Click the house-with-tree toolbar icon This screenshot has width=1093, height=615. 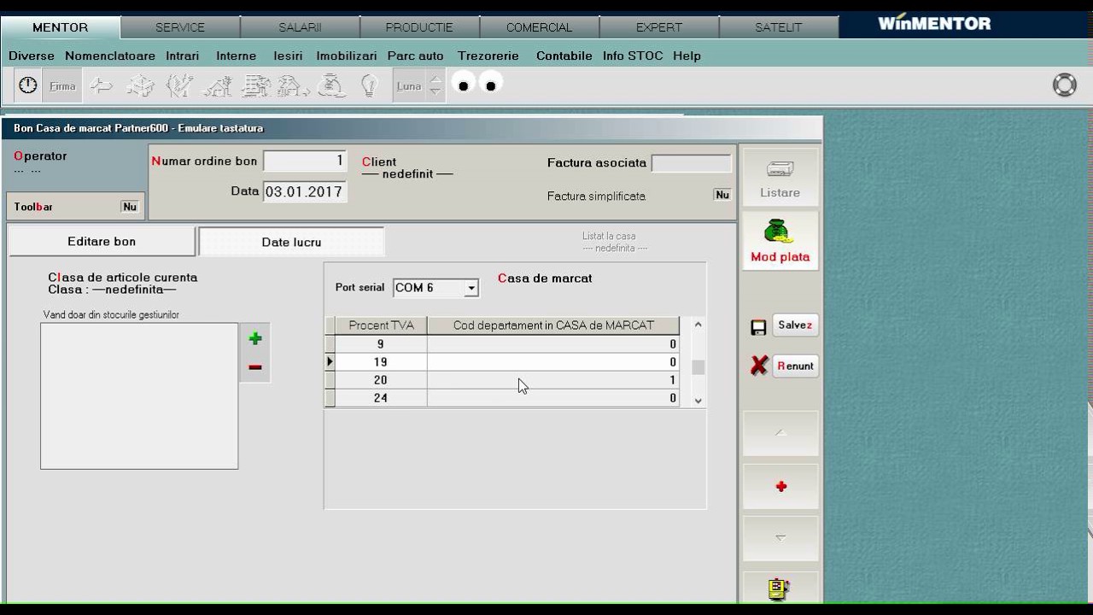click(x=218, y=85)
